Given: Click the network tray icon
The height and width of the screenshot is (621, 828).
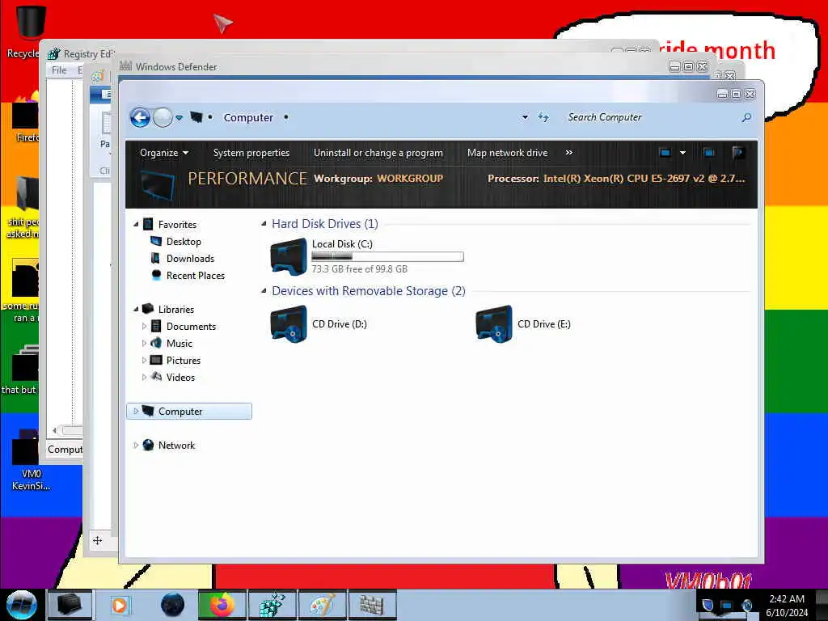Looking at the screenshot, I should (x=727, y=605).
